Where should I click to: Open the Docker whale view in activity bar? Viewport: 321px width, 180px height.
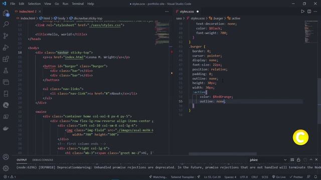click(x=6, y=128)
